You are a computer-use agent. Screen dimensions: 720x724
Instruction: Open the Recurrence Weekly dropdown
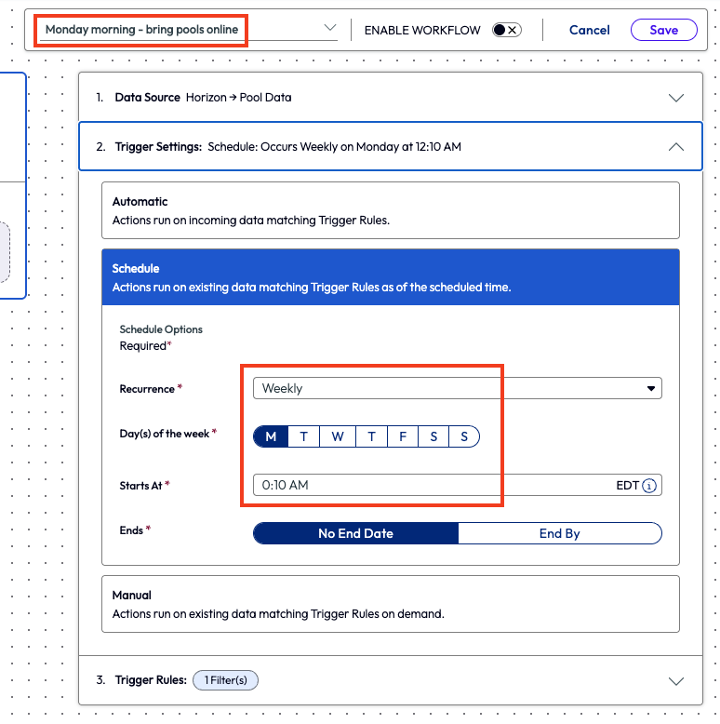tap(458, 388)
